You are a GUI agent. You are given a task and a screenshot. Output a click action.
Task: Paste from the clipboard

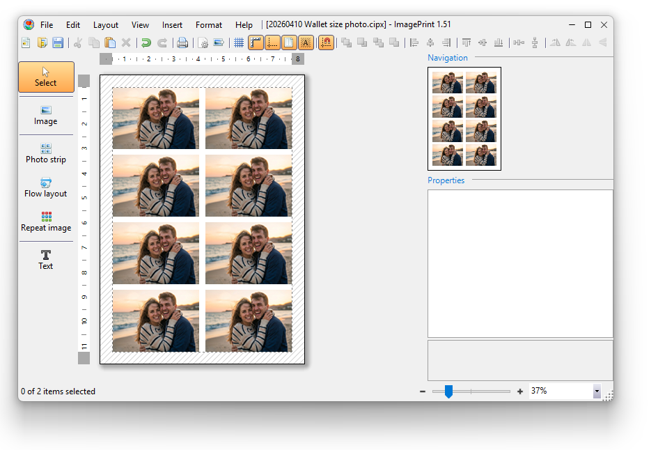[x=111, y=42]
